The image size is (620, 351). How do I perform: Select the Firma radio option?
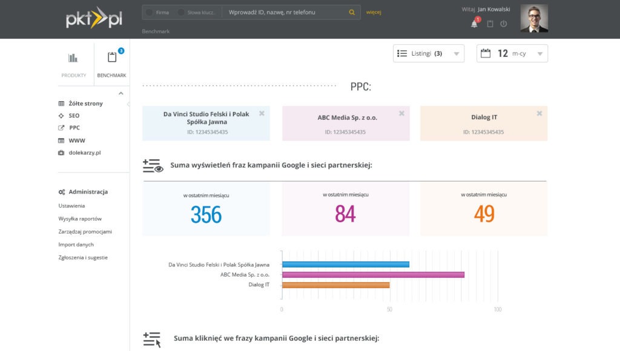[149, 12]
